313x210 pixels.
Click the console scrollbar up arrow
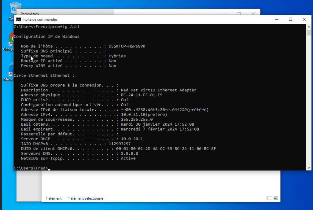[x=309, y=27]
